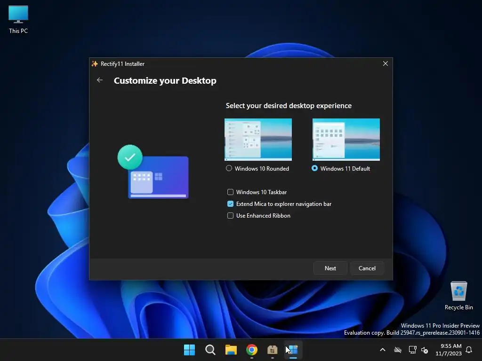The width and height of the screenshot is (482, 361).
Task: Click the Rectify11 installer taskbar icon
Action: click(293, 350)
